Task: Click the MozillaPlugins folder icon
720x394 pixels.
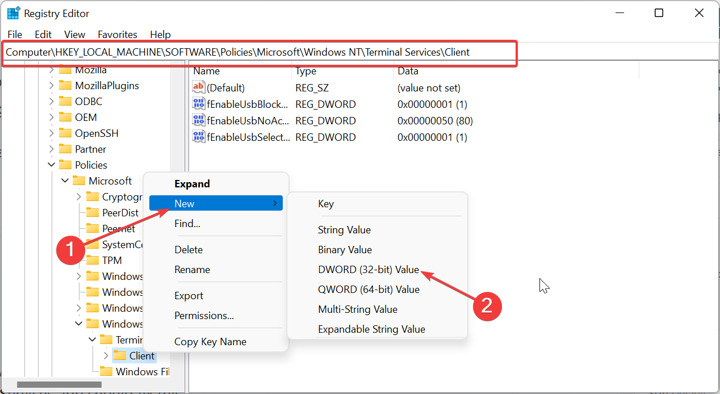Action: pyautogui.click(x=65, y=86)
